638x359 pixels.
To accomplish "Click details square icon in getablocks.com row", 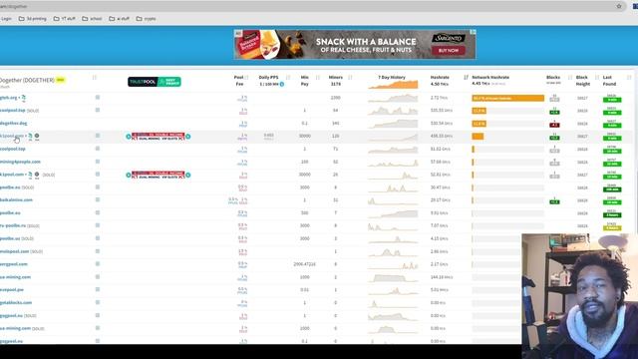I will click(98, 302).
